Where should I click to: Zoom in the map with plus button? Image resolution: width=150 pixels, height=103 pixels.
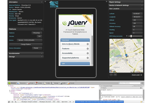point(115,75)
